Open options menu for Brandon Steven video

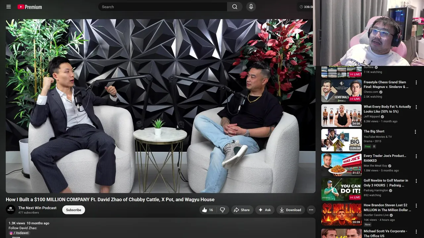coord(416,206)
